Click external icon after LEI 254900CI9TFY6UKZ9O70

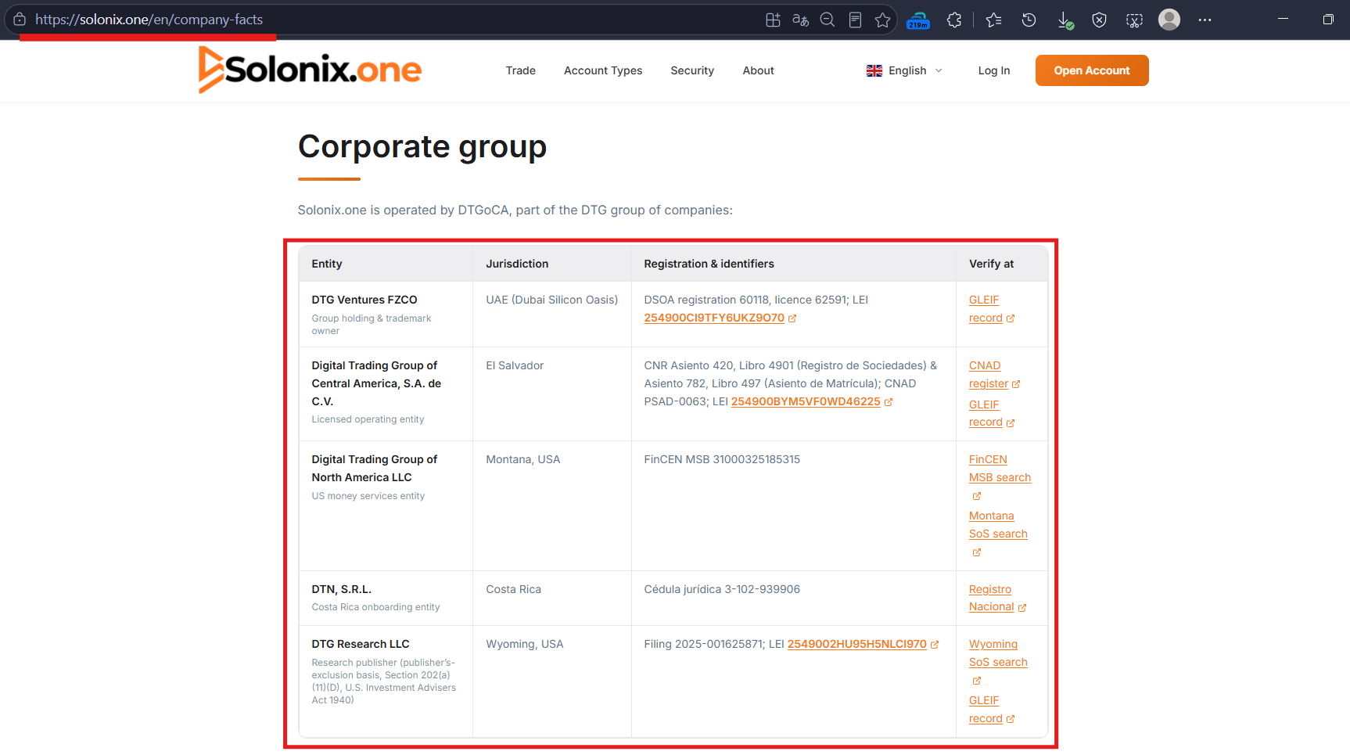(x=792, y=318)
